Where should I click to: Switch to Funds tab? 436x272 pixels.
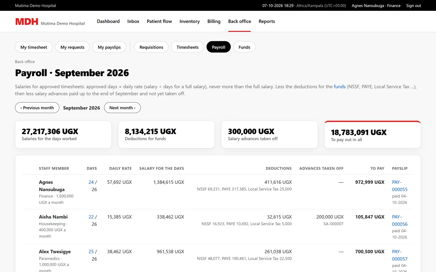pos(245,47)
